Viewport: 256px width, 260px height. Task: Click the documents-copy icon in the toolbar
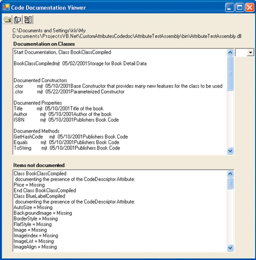point(17,19)
